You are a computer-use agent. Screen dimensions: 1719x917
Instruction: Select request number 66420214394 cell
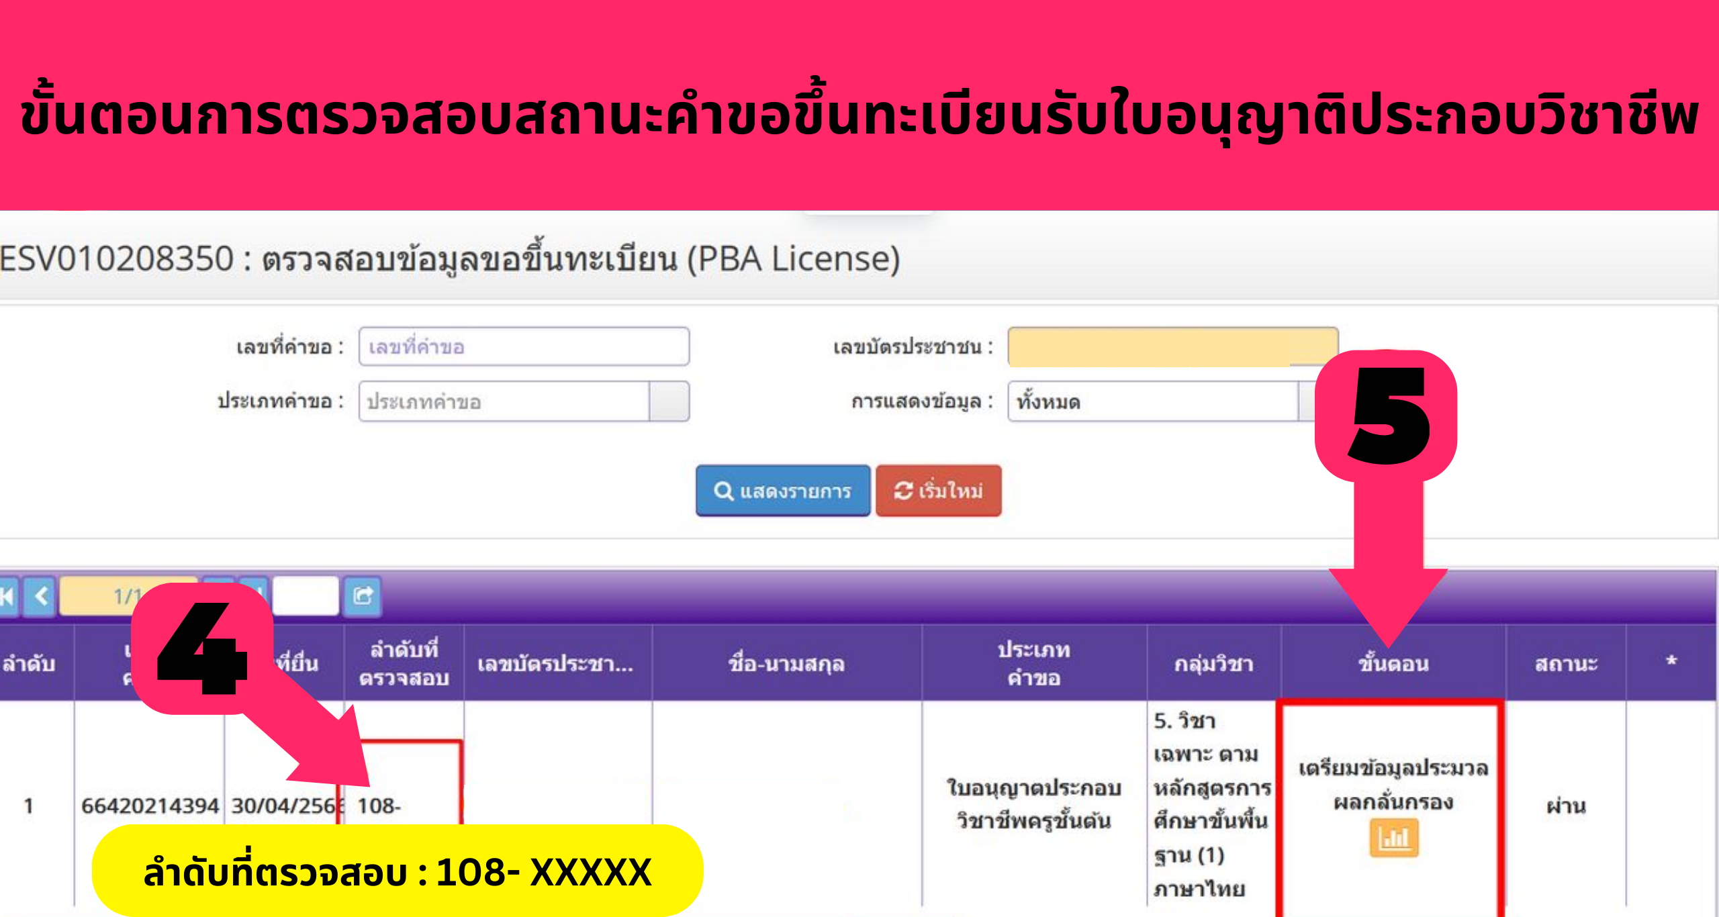(150, 805)
